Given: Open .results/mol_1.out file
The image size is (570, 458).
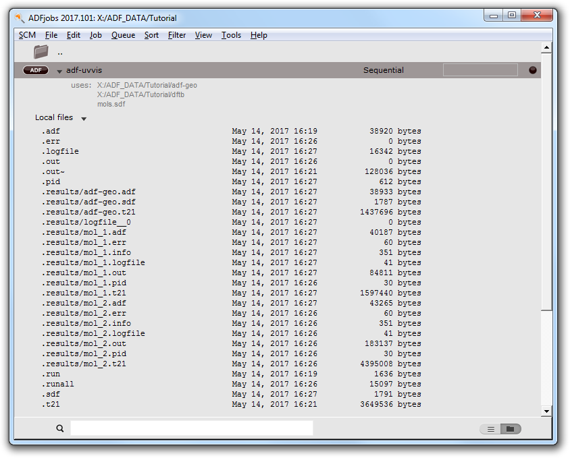Looking at the screenshot, I should (x=84, y=273).
